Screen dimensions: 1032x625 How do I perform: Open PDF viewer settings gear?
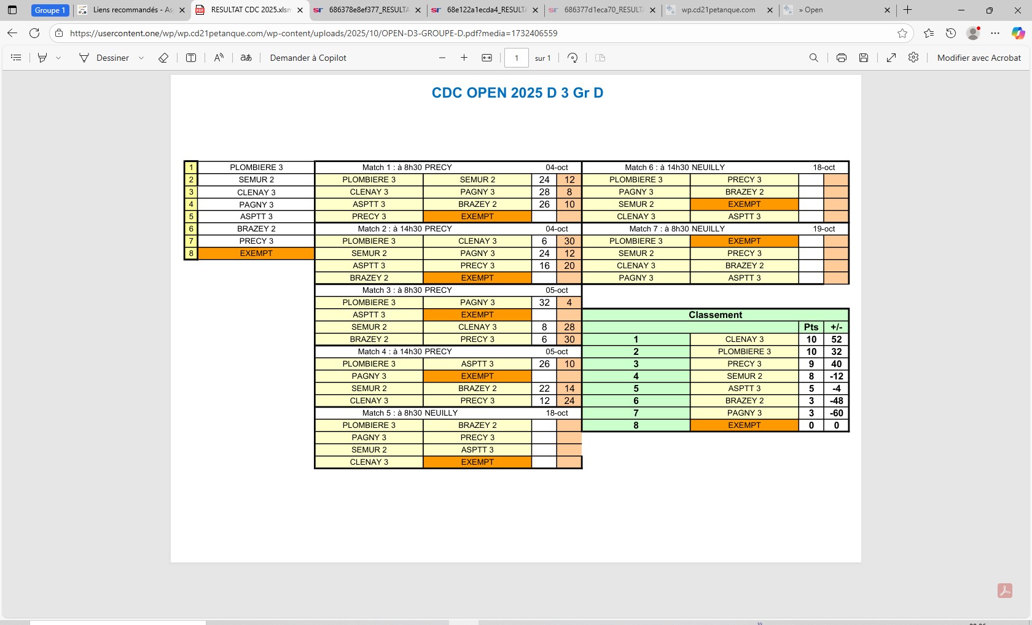click(x=913, y=58)
